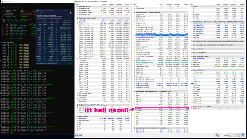
Task: Open ZenTimings DIMM selector dropdown at bottom
Action: point(48,63)
